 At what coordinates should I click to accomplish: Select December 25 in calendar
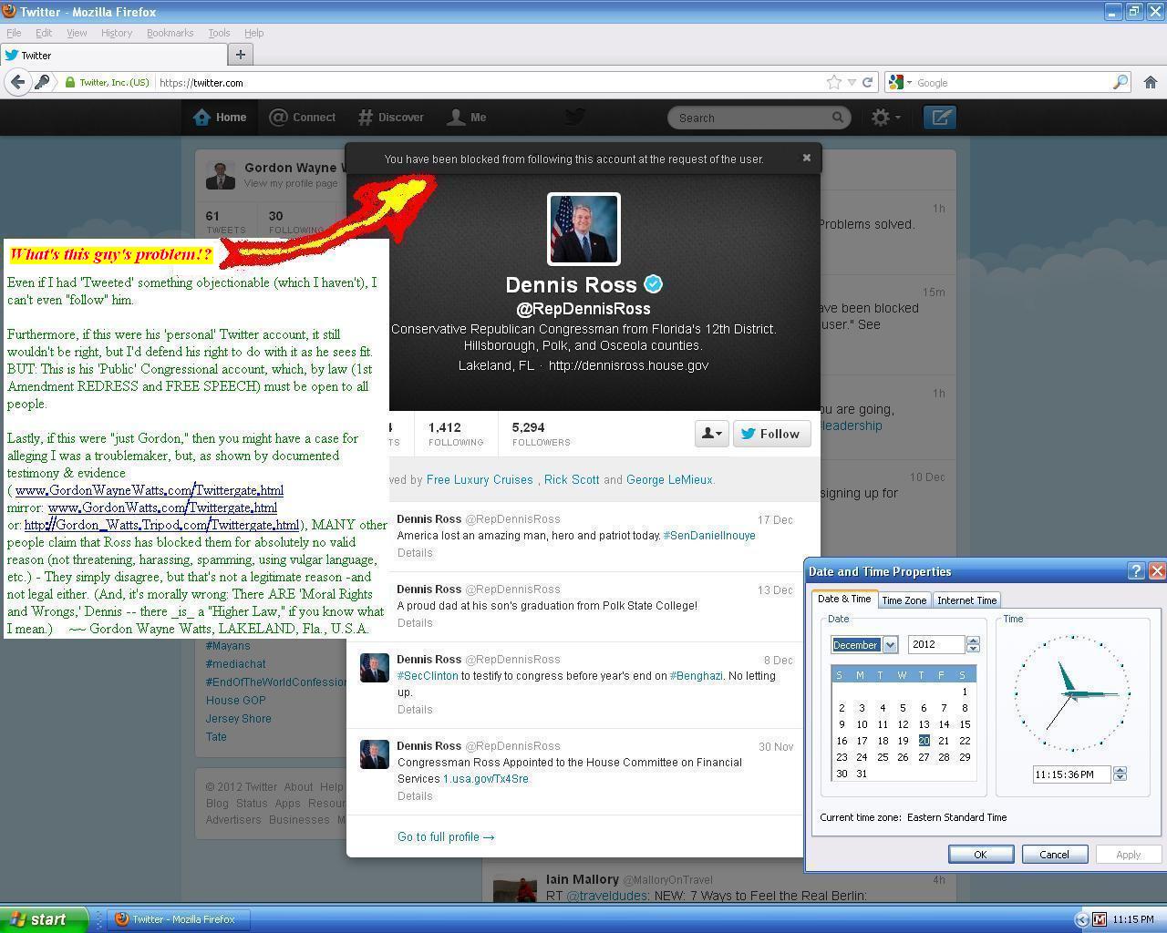click(x=883, y=757)
